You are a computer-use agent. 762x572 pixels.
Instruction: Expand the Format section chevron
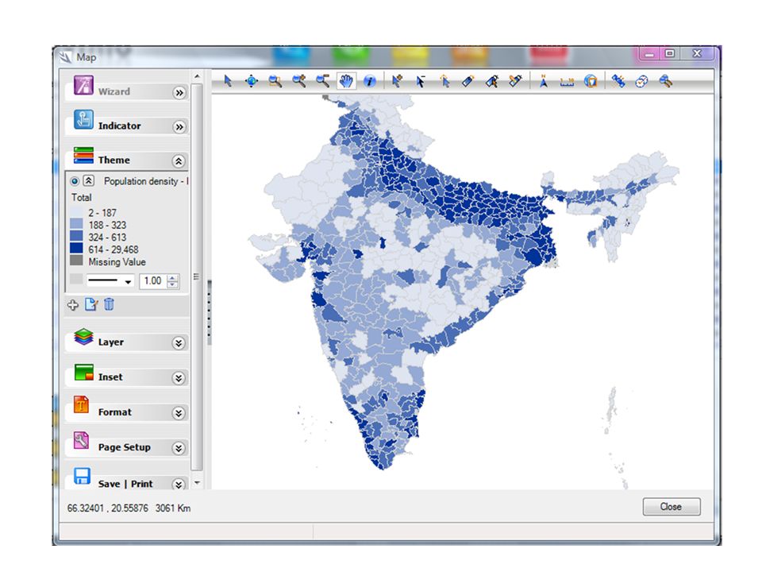tap(179, 413)
